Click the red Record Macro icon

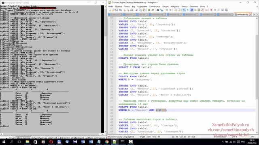[x=211, y=10]
